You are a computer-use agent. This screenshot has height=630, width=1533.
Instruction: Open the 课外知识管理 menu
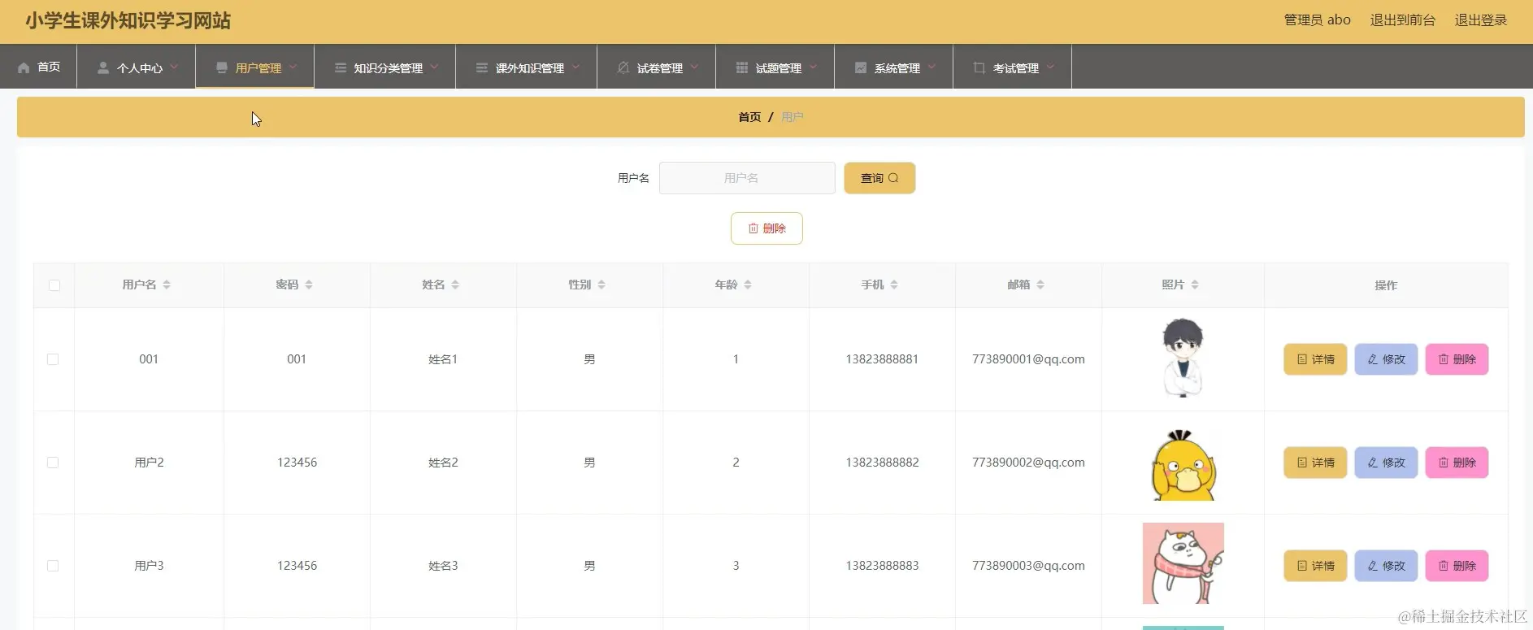tap(526, 67)
